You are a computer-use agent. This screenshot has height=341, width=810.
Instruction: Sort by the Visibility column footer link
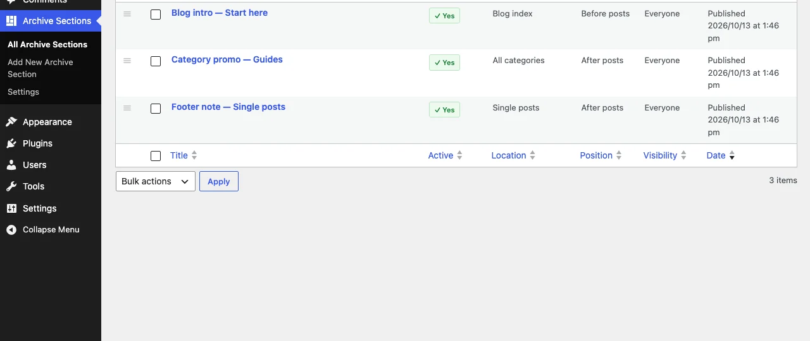point(661,155)
